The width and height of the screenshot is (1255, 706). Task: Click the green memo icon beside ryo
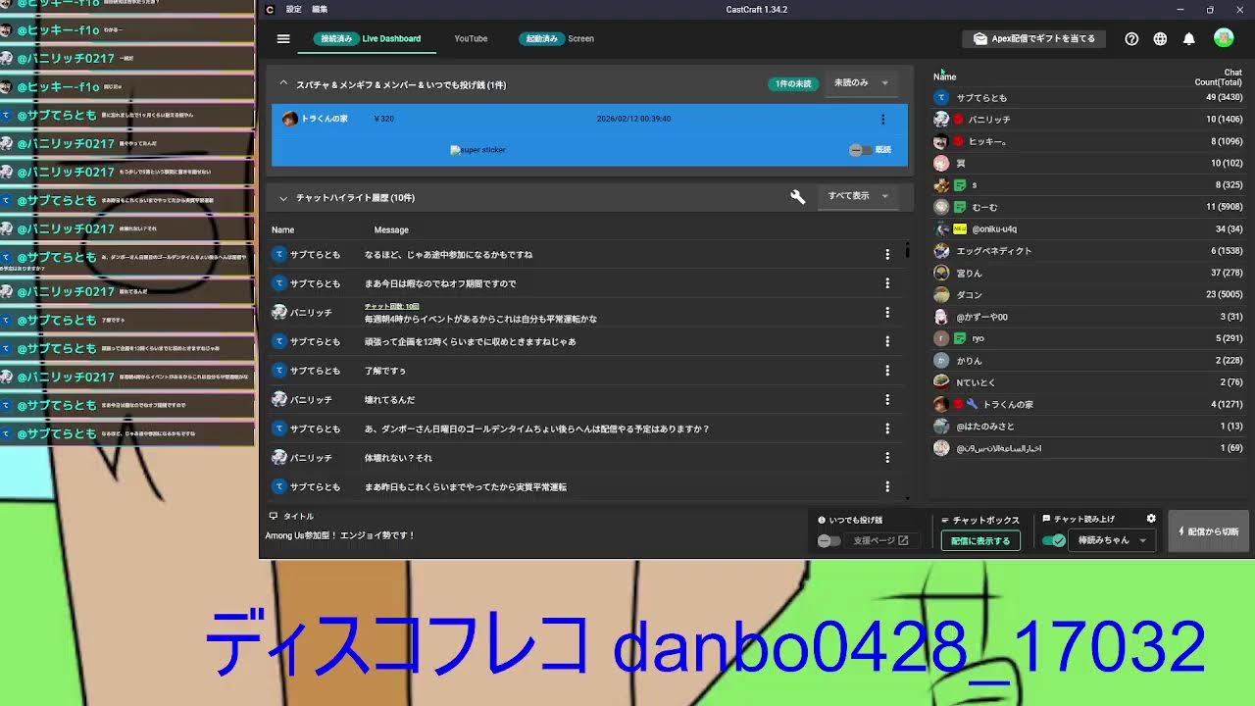tap(960, 338)
